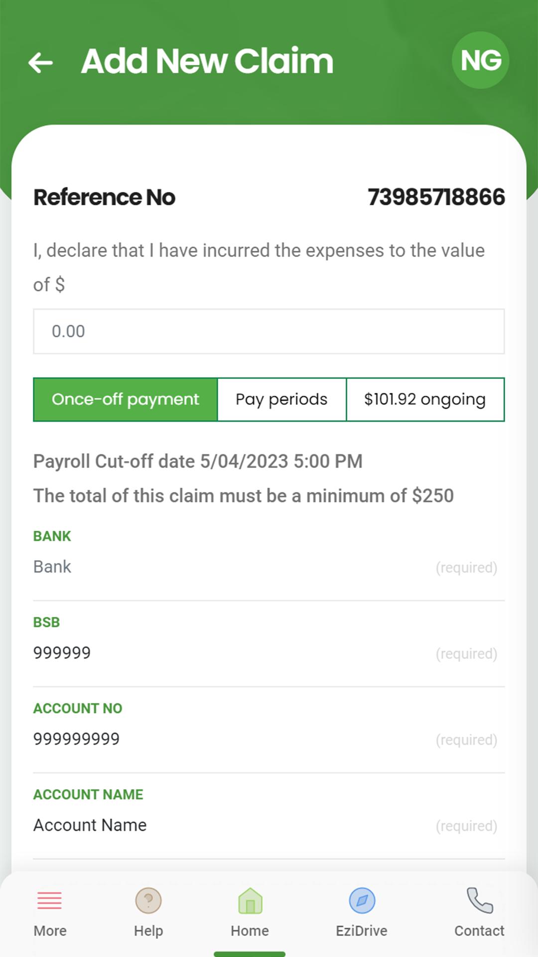The width and height of the screenshot is (538, 957).
Task: Go back using the left arrow
Action: coord(41,62)
